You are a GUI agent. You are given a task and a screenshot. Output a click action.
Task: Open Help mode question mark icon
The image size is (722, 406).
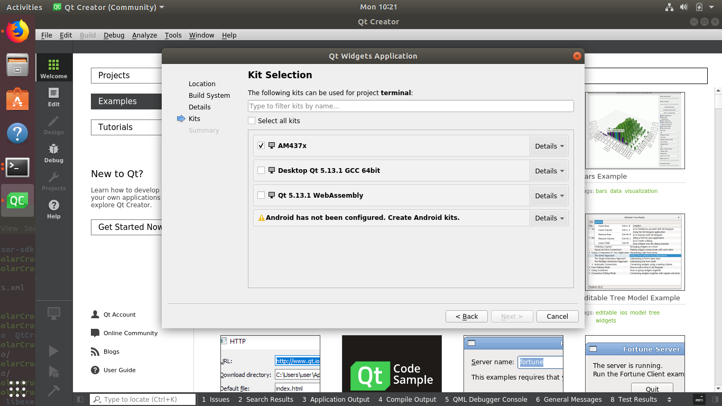point(53,209)
